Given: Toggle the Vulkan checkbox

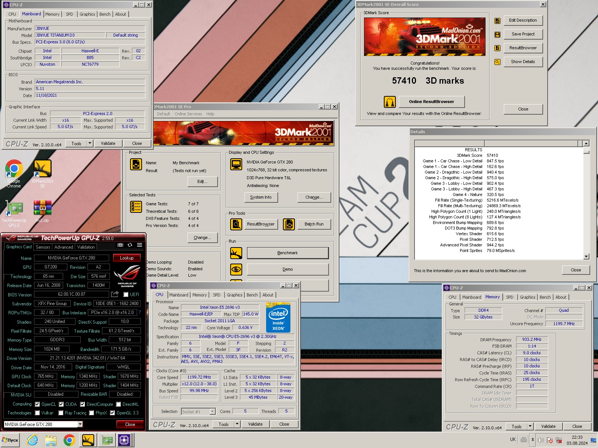Looking at the screenshot, I should coord(37,413).
